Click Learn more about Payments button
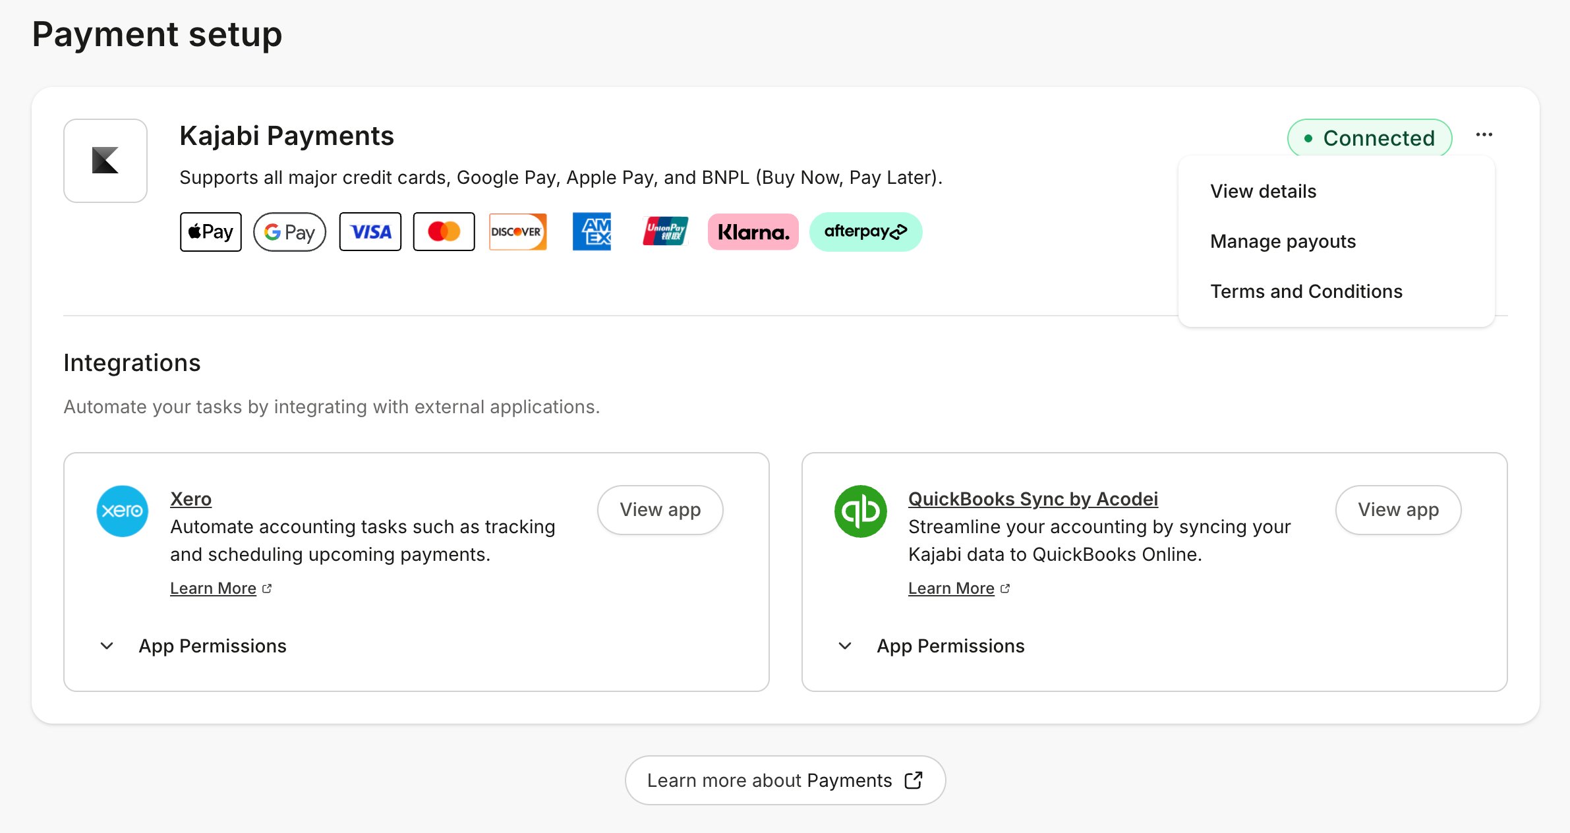The height and width of the screenshot is (833, 1570). pos(786,780)
